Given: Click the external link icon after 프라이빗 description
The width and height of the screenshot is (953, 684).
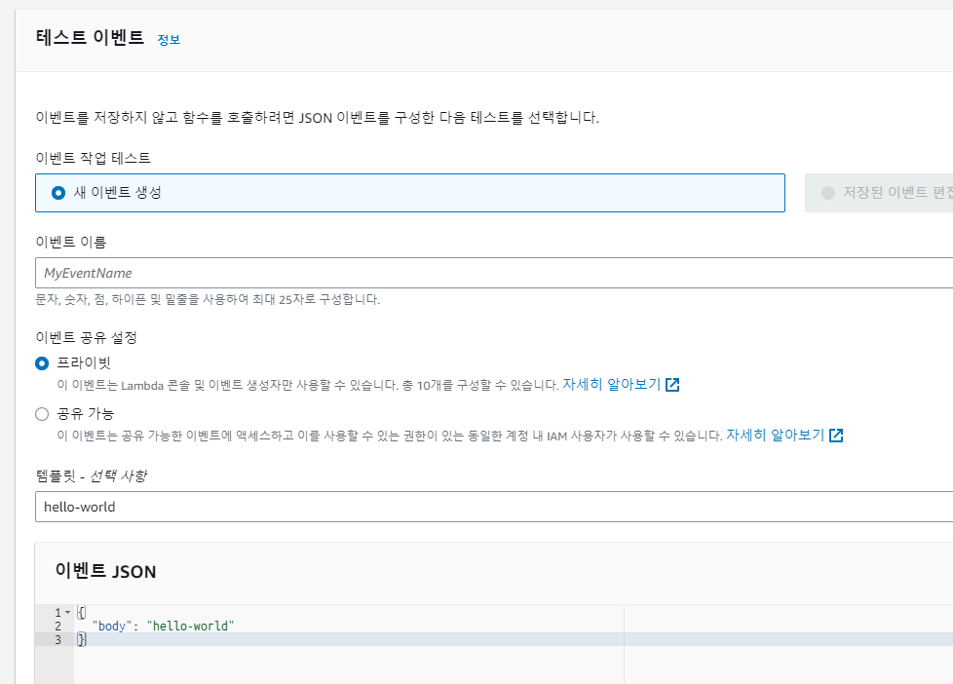Looking at the screenshot, I should [672, 385].
